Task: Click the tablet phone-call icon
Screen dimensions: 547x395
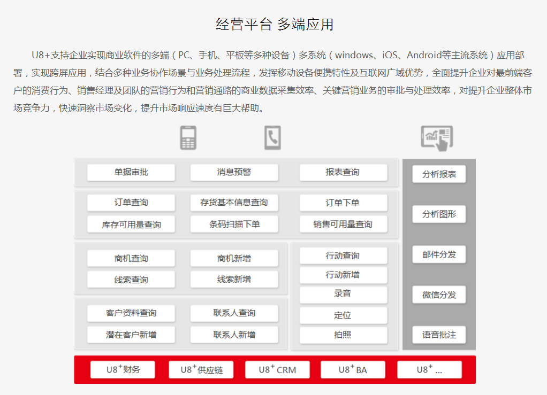Action: click(x=272, y=138)
